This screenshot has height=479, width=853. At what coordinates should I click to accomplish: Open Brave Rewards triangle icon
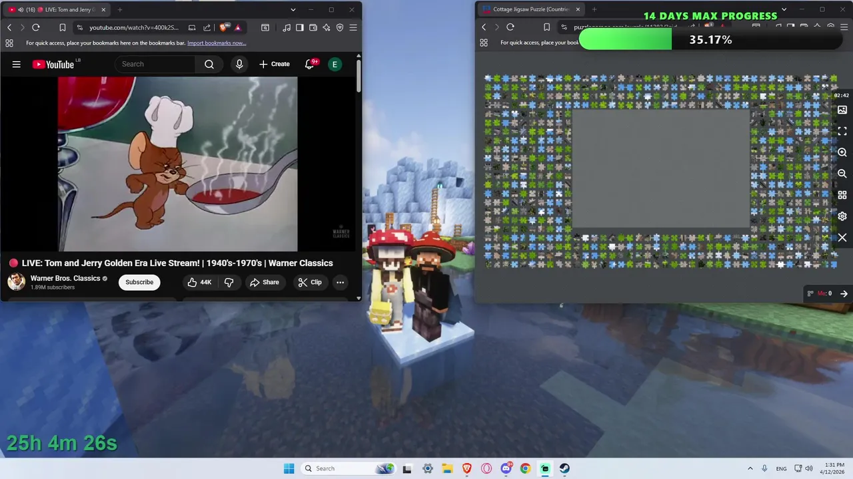pos(237,27)
